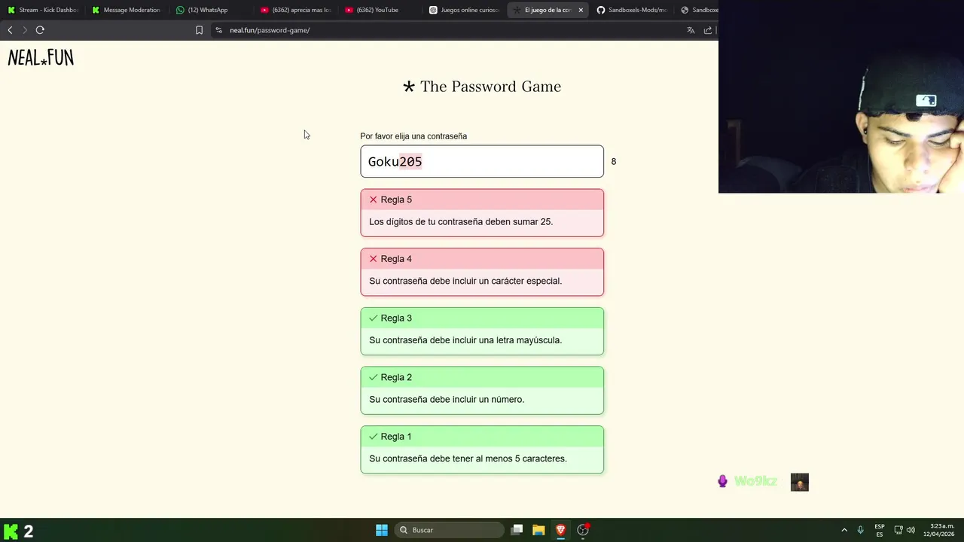Click the small avatar thumbnail next to Wo9kz
This screenshot has height=542, width=964.
point(800,483)
